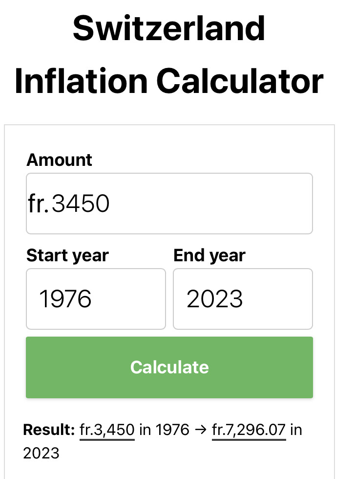Viewport: 355px width, 479px height.
Task: Click the Start year label
Action: point(67,255)
